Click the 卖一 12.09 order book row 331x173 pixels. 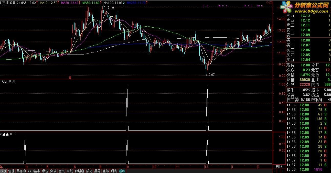pyautogui.click(x=308, y=35)
